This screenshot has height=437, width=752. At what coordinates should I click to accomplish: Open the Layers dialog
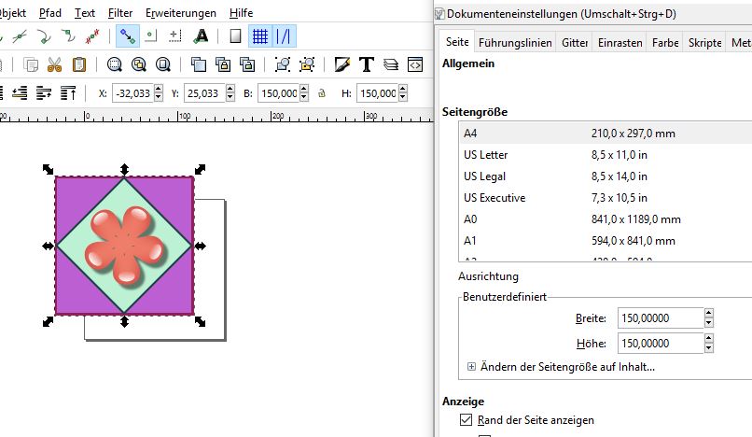(391, 64)
